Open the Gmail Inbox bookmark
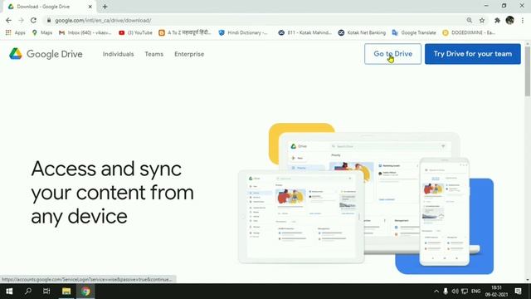Screen dimensions: 531x299 coord(85,32)
